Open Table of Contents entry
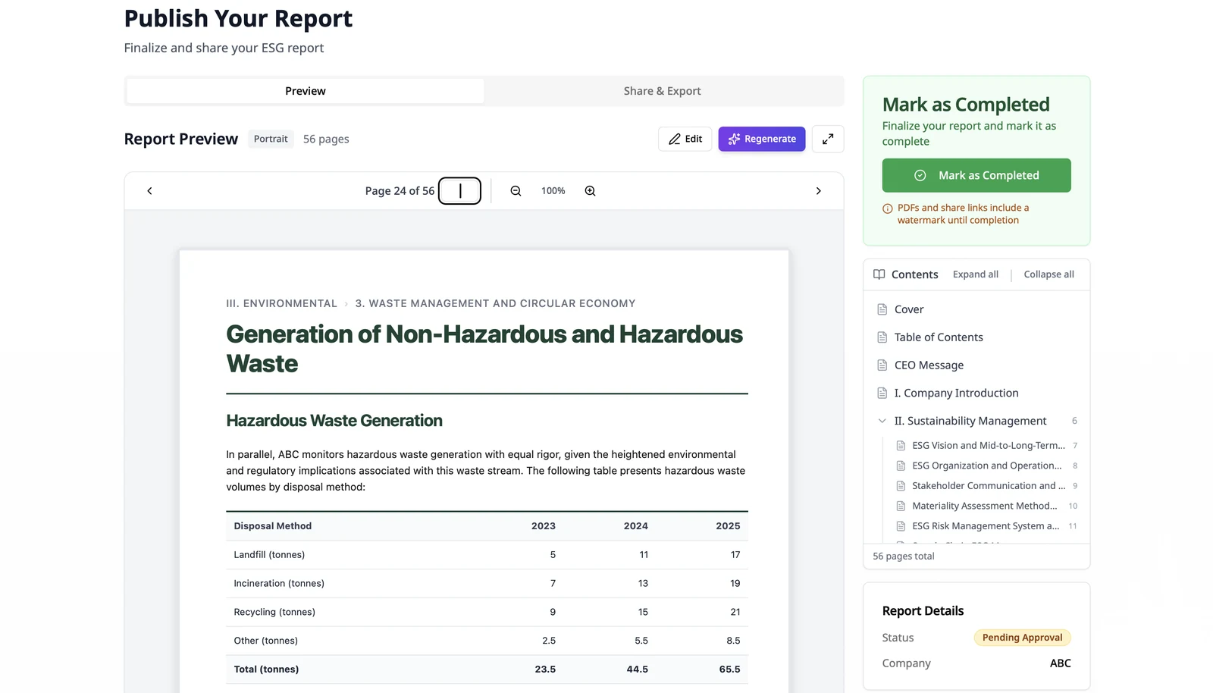1213x693 pixels. 939,337
